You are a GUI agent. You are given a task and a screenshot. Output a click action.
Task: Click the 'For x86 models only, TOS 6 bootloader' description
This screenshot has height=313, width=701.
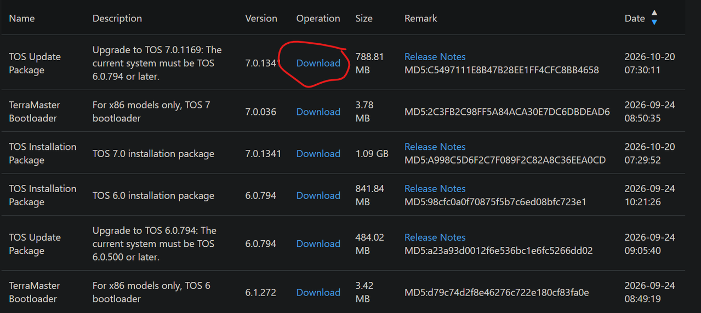click(151, 292)
